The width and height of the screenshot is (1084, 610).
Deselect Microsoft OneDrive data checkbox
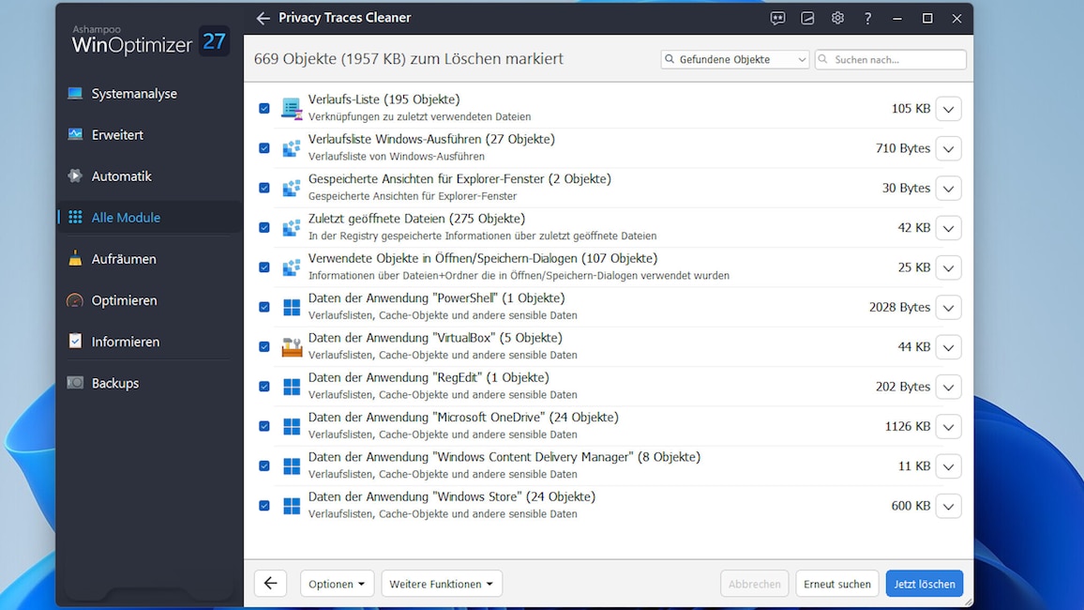point(264,426)
